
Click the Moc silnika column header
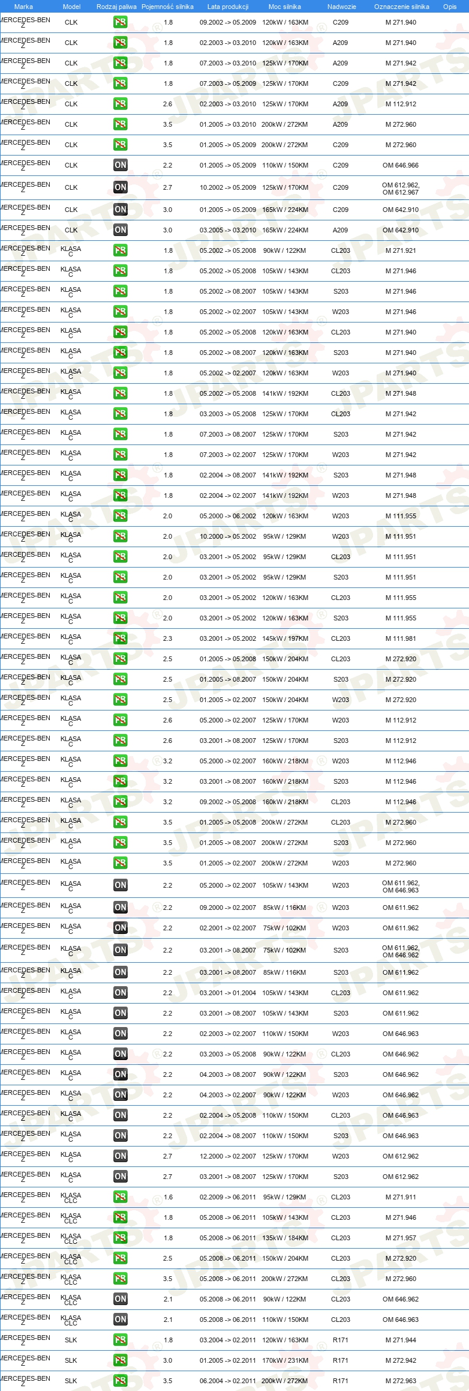[285, 7]
